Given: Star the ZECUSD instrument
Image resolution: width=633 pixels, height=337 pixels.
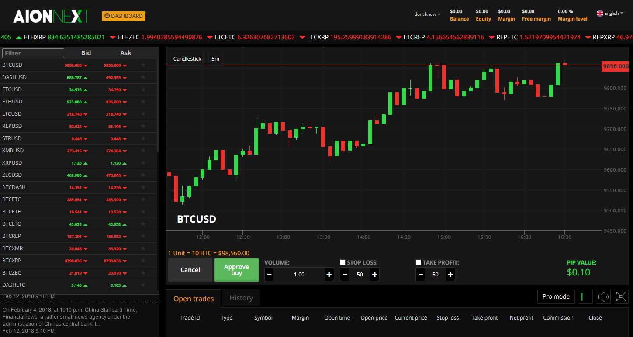Looking at the screenshot, I should tap(143, 175).
